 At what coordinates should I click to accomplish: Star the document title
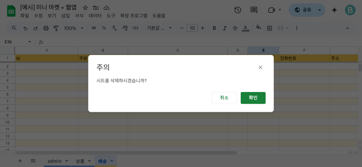click(x=85, y=7)
